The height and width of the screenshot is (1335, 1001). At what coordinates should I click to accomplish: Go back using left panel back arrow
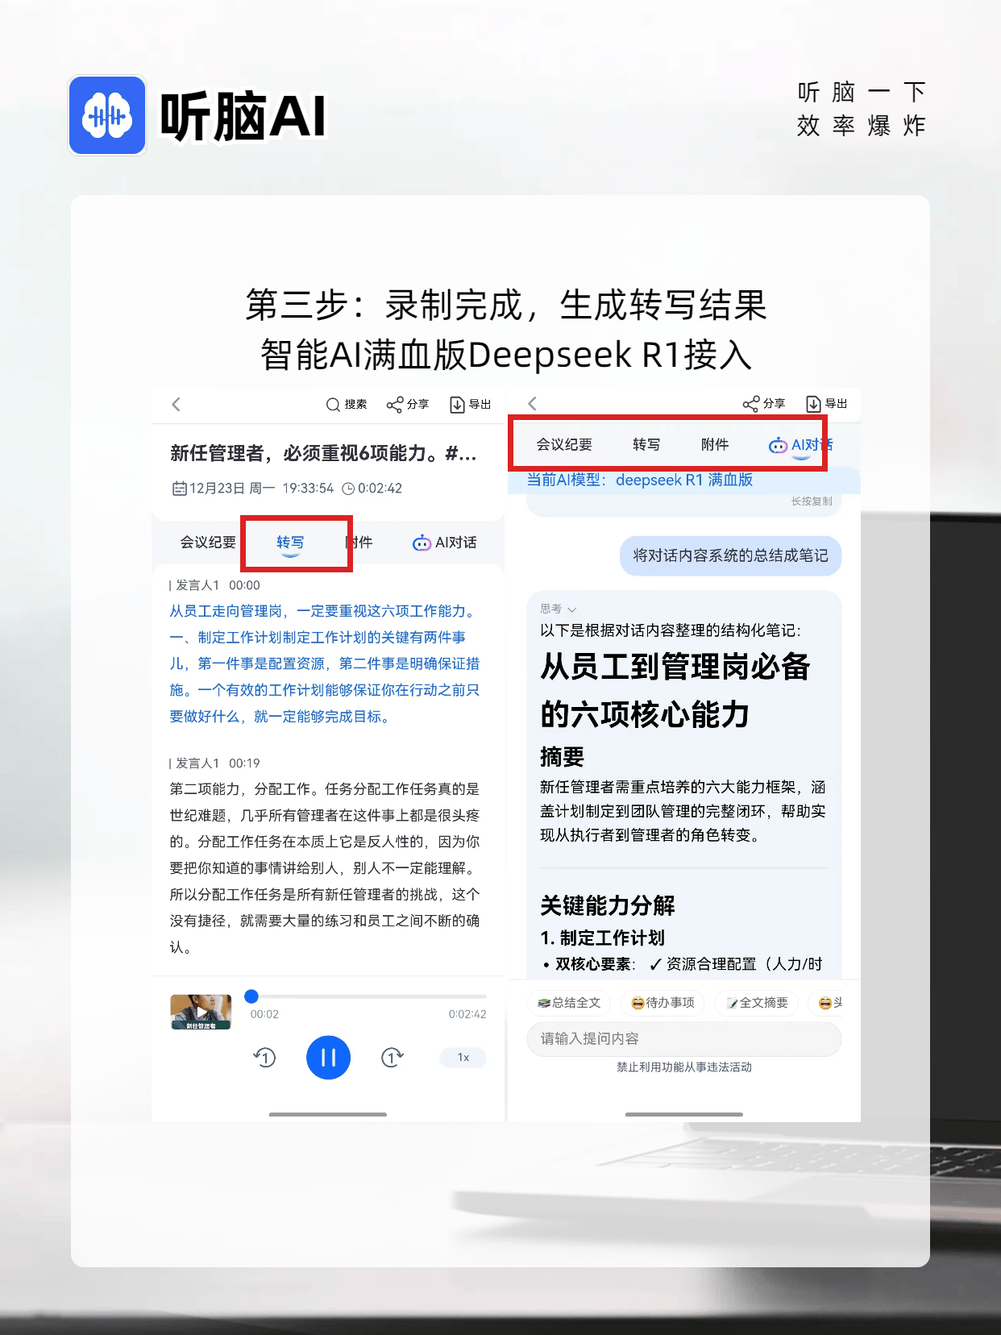point(177,405)
